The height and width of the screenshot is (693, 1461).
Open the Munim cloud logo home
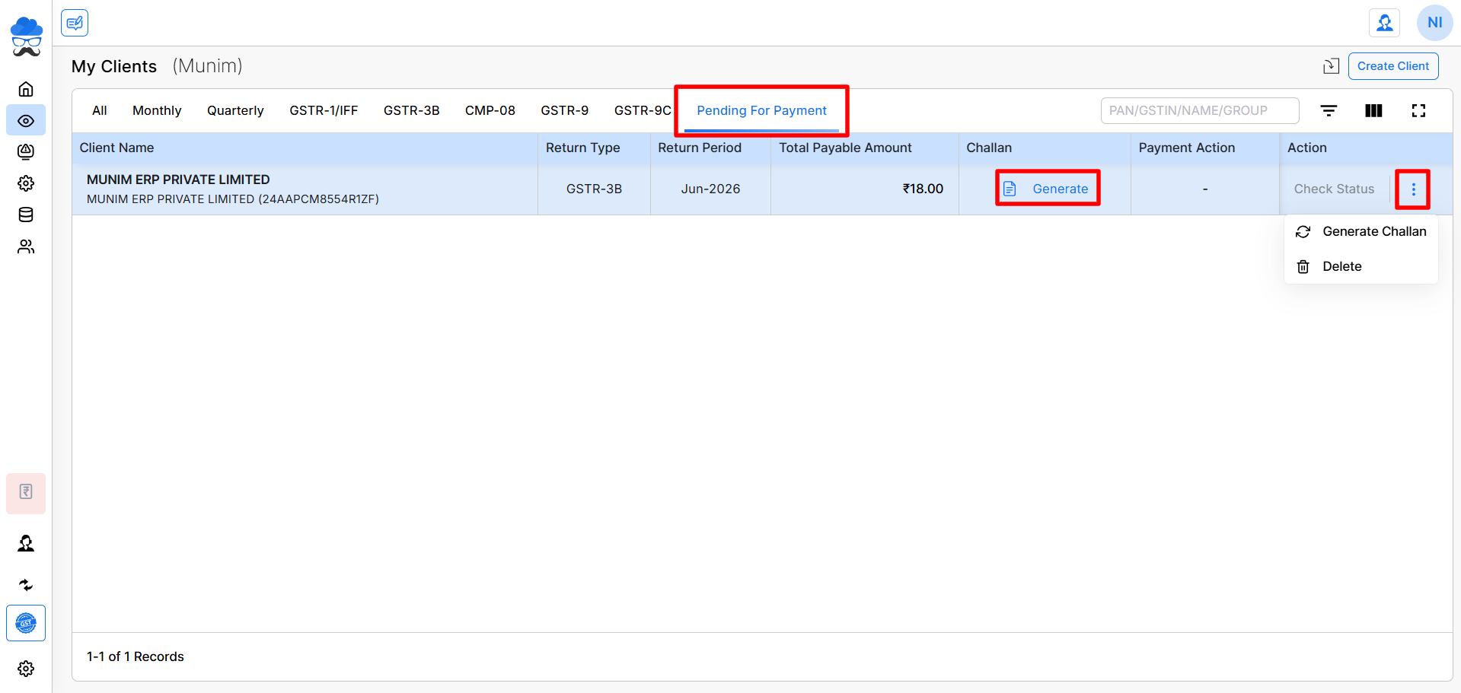(26, 37)
